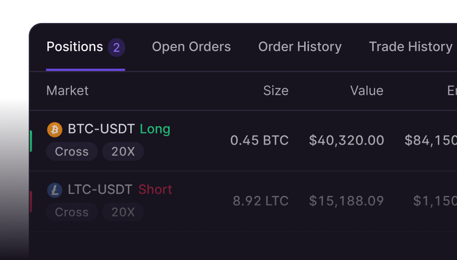This screenshot has height=260, width=457.
Task: Go to the Order History tab
Action: 300,47
